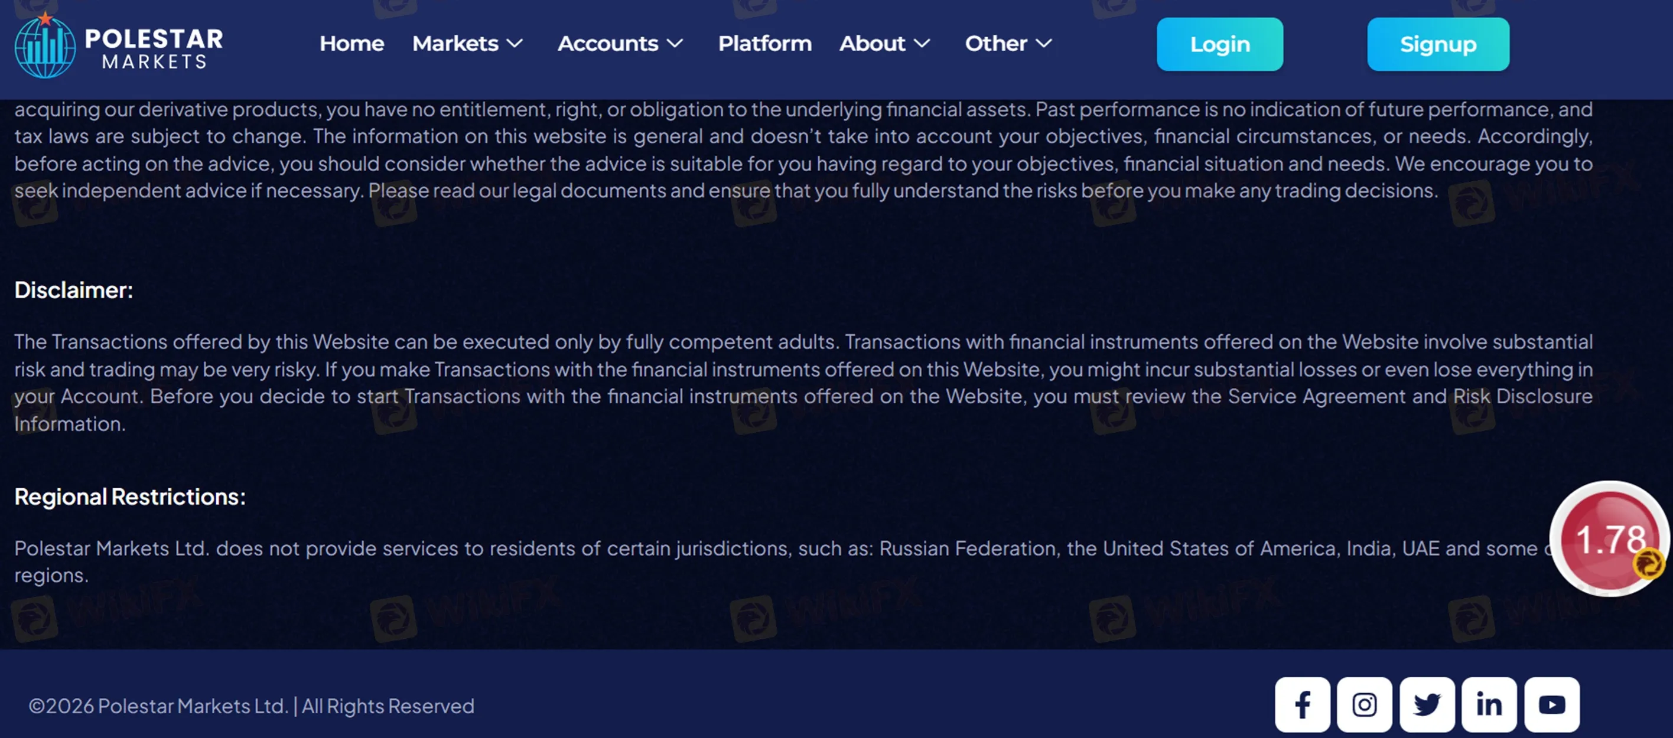
Task: Open the Facebook social icon
Action: [1302, 704]
